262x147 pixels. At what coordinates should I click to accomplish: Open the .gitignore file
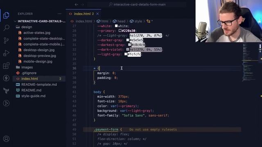click(29, 73)
